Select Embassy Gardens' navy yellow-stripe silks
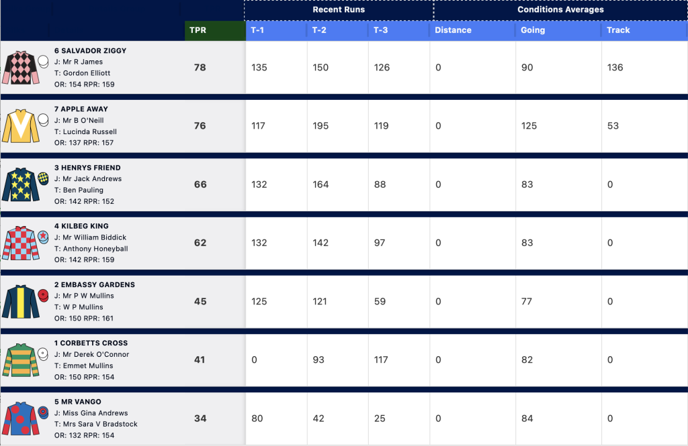The width and height of the screenshot is (688, 446). [x=21, y=301]
